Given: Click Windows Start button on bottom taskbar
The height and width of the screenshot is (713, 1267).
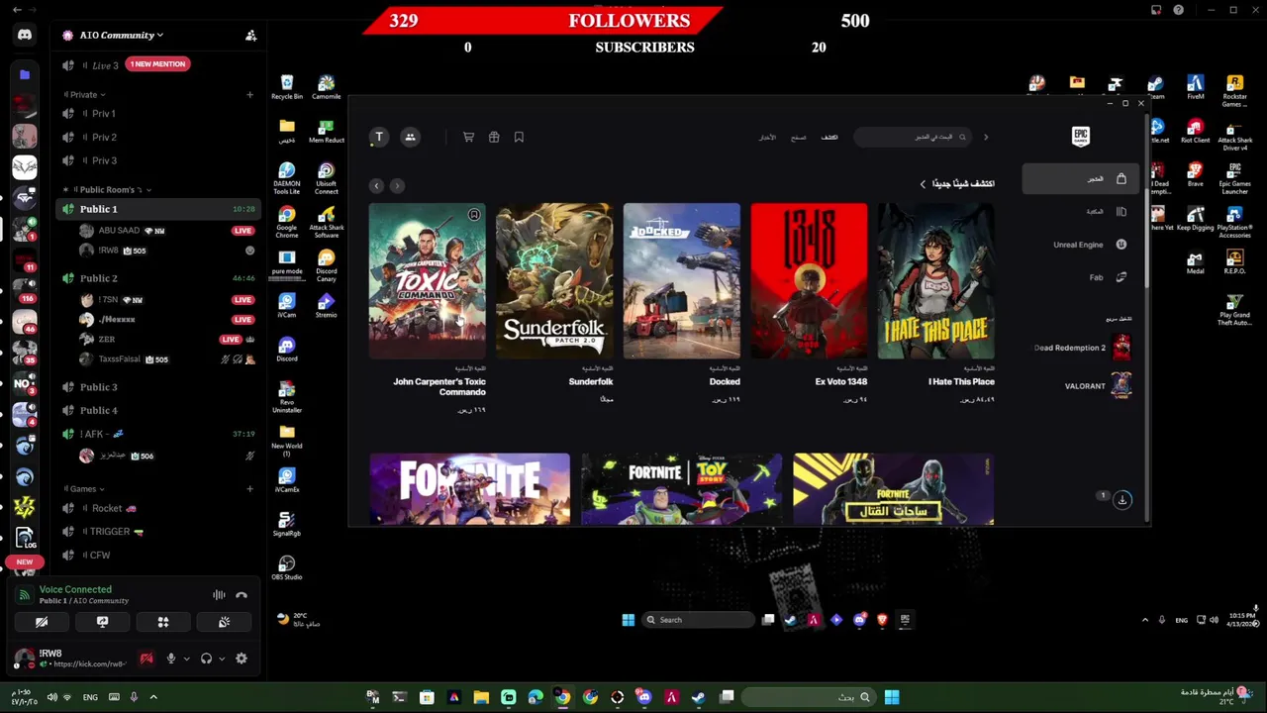Looking at the screenshot, I should [892, 697].
